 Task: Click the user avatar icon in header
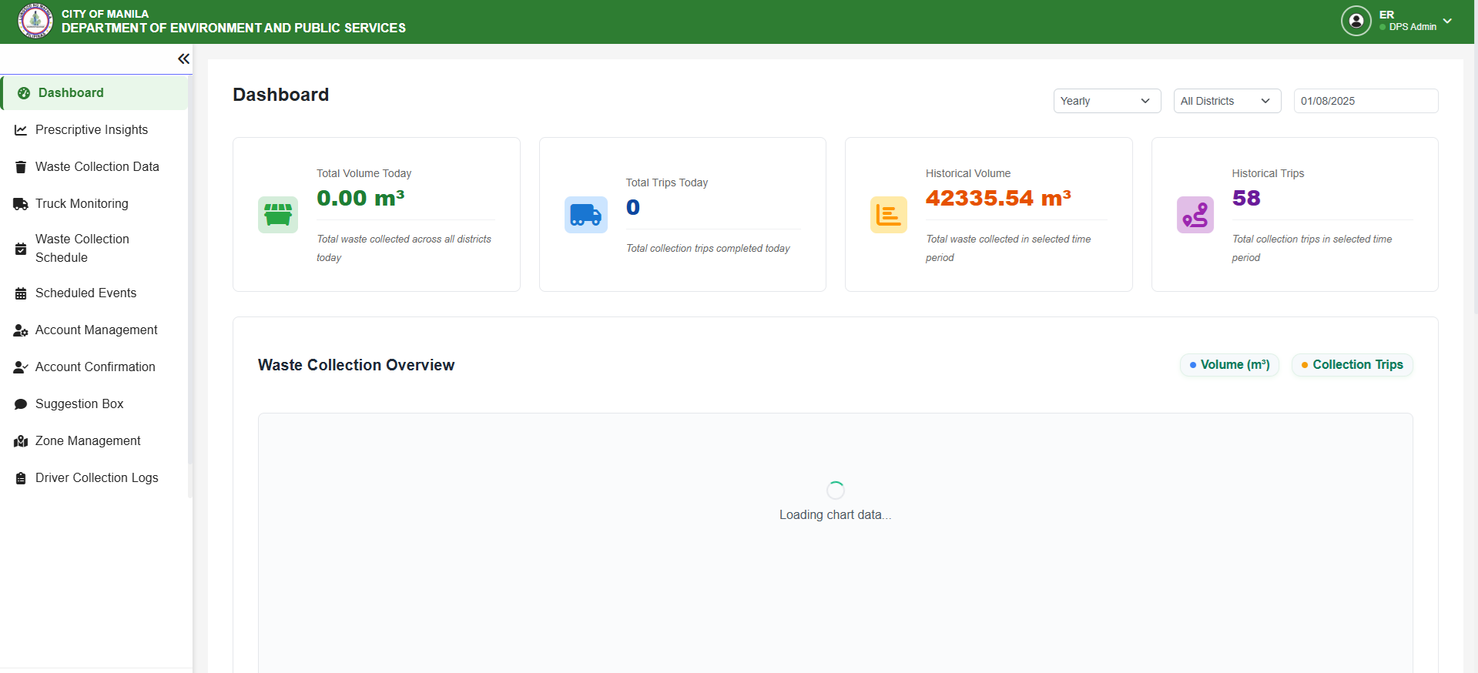pos(1356,21)
